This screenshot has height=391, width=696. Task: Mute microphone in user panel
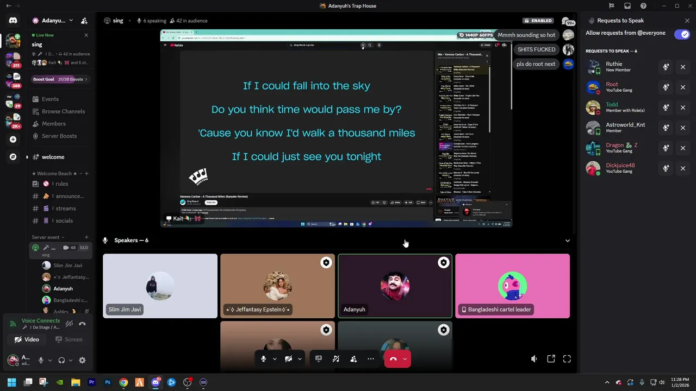click(x=41, y=360)
